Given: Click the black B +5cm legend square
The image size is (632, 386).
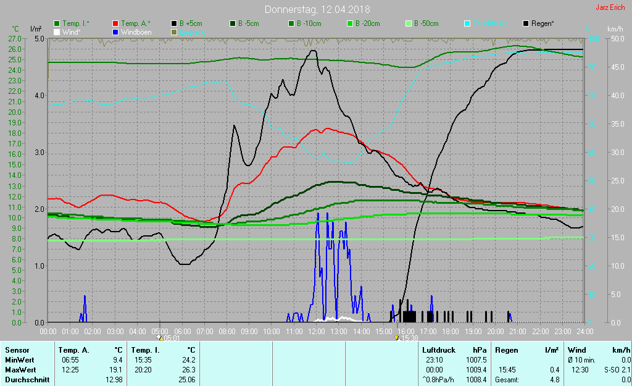Looking at the screenshot, I should coord(175,23).
